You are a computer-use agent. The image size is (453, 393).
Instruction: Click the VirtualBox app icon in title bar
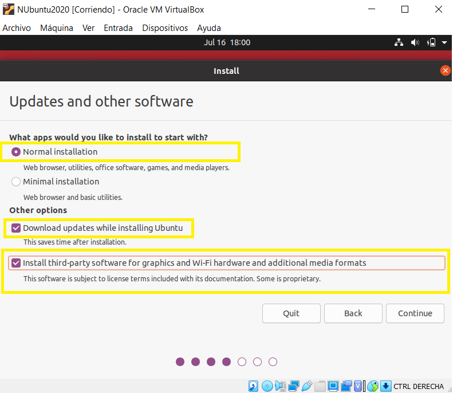[x=9, y=9]
